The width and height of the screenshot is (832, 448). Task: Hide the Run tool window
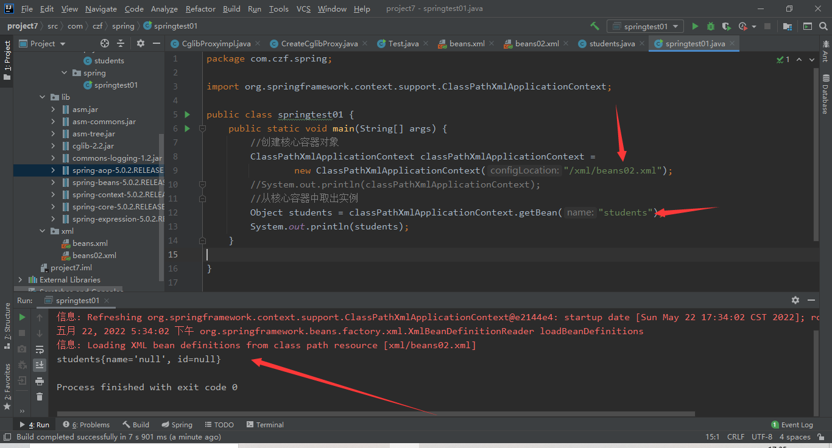[x=811, y=300]
